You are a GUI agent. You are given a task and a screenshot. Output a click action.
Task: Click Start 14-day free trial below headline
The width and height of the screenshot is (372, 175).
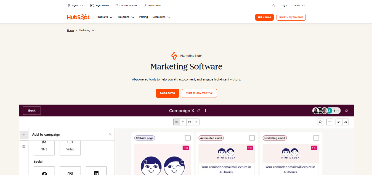(199, 93)
